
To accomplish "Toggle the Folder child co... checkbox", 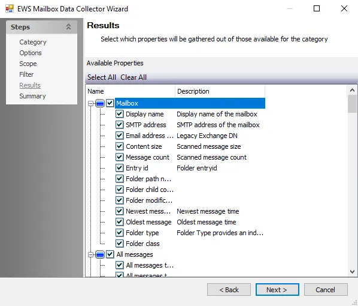I will click(120, 189).
